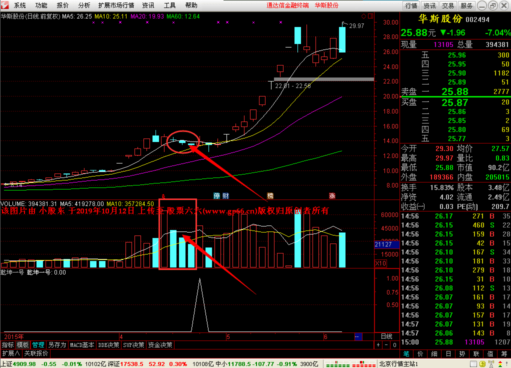Switch to the 细 tab in quote panel

(434, 354)
